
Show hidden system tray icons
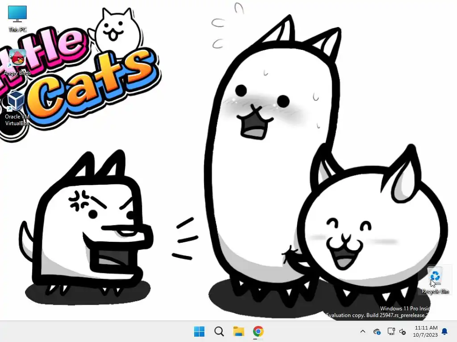pos(362,331)
